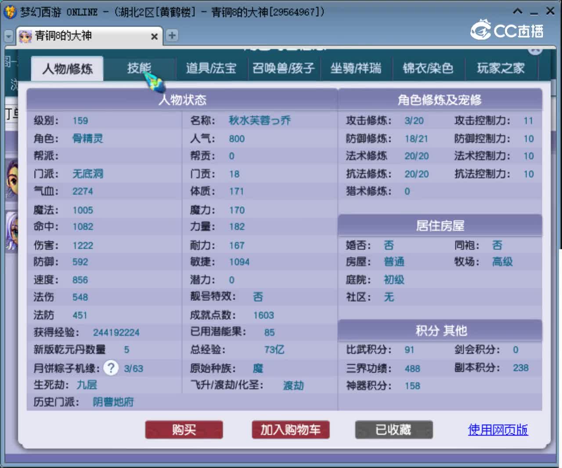
Task: Click the 门派 value 无底洞
Action: coord(88,174)
